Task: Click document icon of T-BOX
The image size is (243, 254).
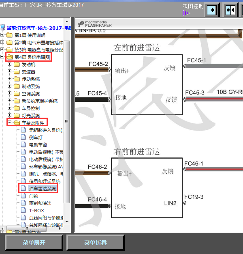Action: pyautogui.click(x=23, y=210)
